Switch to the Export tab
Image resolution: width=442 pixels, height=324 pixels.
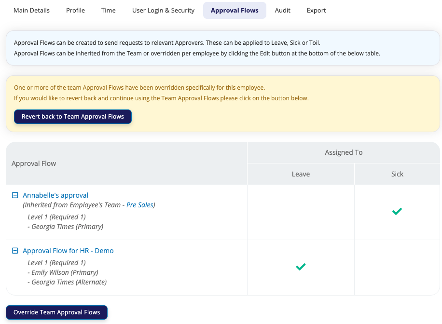point(316,11)
